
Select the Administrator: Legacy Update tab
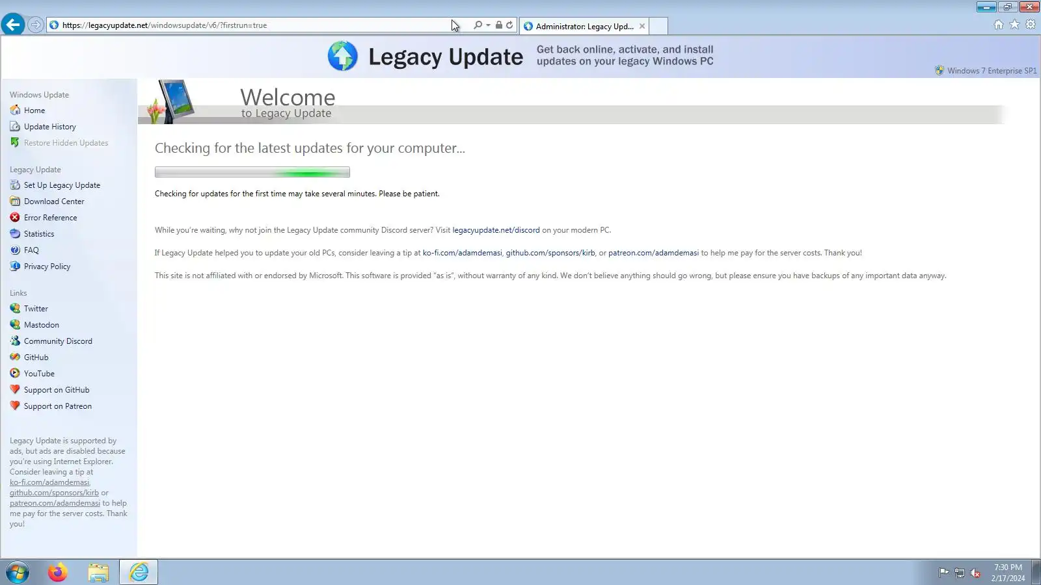coord(584,26)
